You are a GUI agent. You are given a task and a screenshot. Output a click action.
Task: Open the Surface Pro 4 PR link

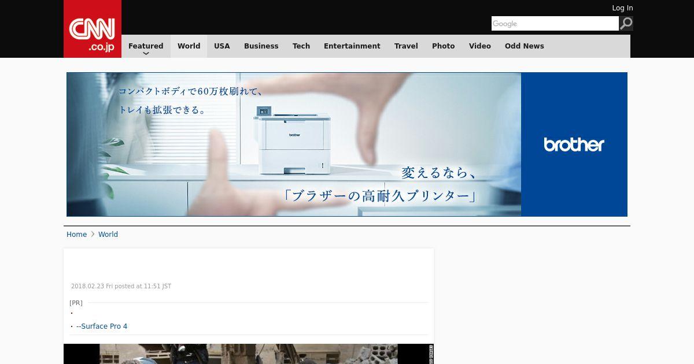coord(102,326)
